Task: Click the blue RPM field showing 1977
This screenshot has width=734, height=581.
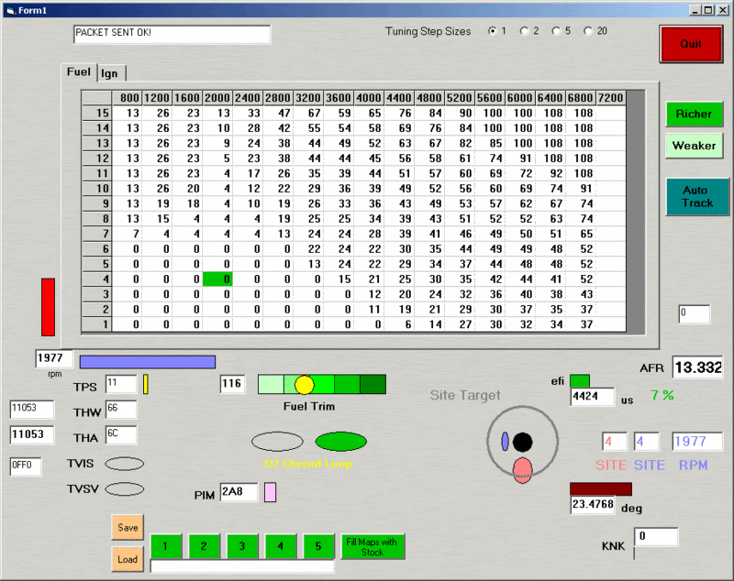Action: click(x=697, y=441)
